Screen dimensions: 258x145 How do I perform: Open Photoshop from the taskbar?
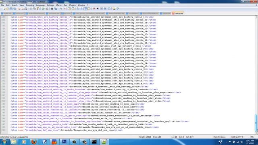point(64,142)
